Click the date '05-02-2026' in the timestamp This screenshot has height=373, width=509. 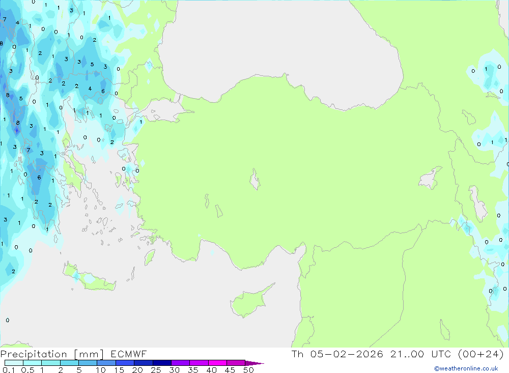coord(346,354)
